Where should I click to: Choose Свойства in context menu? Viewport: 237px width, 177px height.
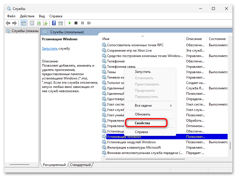[x=146, y=123]
